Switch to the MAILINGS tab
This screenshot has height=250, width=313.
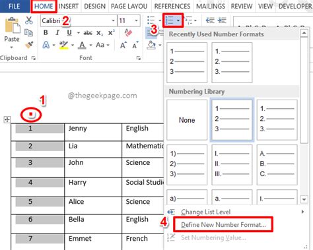click(211, 6)
